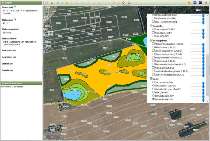The image size is (210, 141).
Task: Select DTK (GeoSN) as base map
Action: [x=153, y=92]
